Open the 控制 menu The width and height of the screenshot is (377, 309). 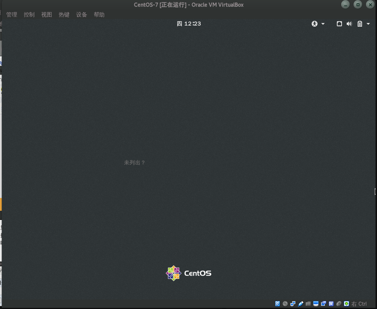click(x=29, y=15)
